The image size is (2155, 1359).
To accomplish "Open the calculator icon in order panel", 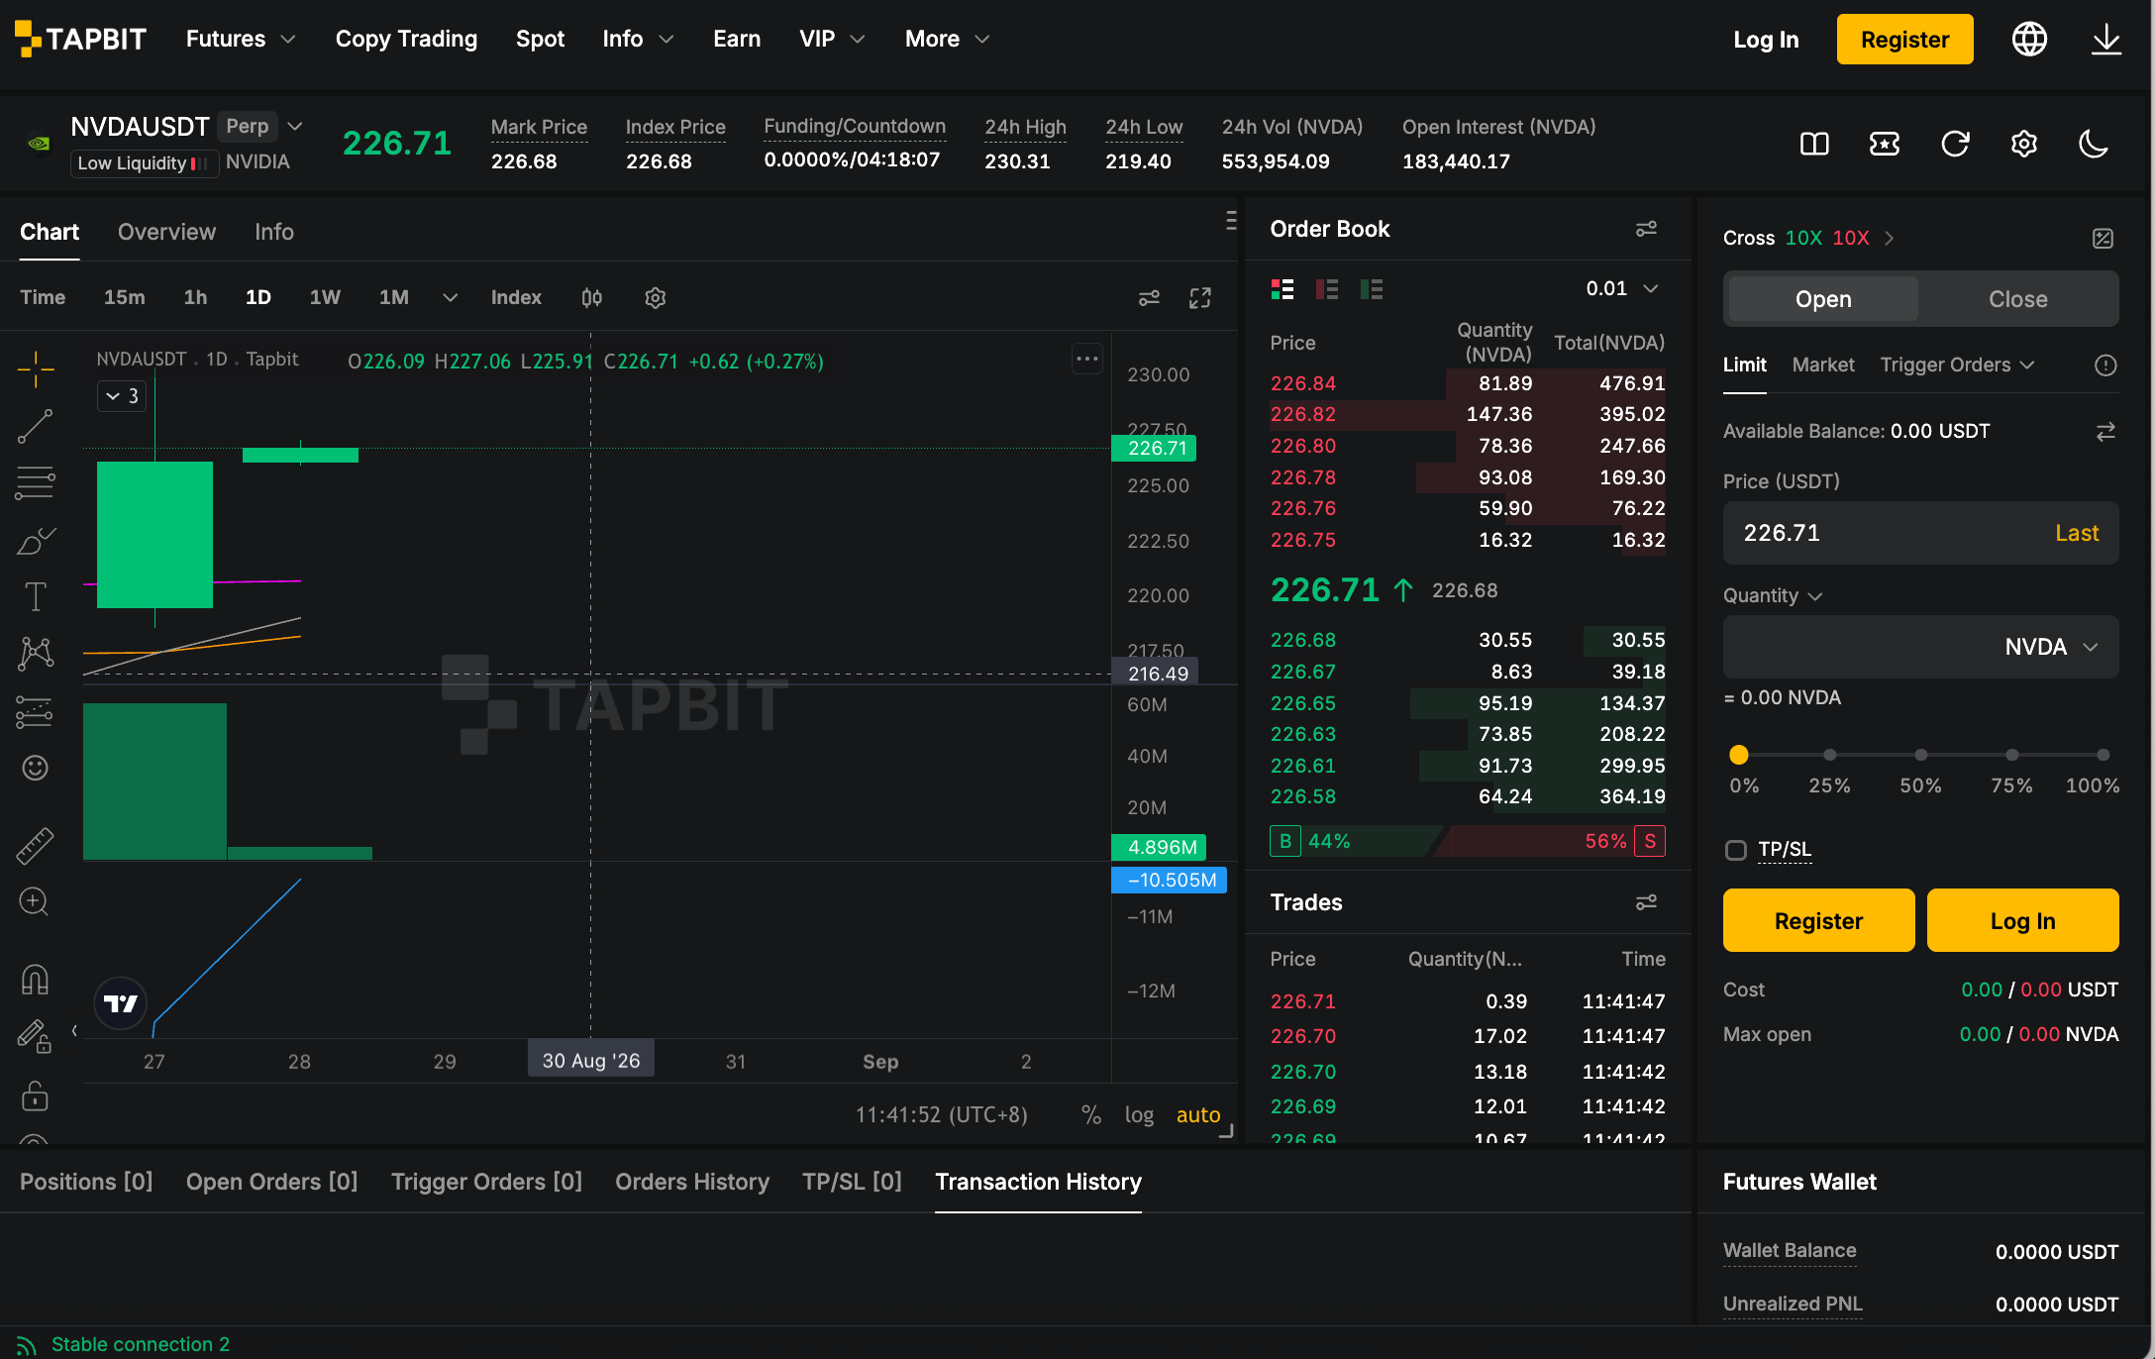I will (x=2103, y=238).
